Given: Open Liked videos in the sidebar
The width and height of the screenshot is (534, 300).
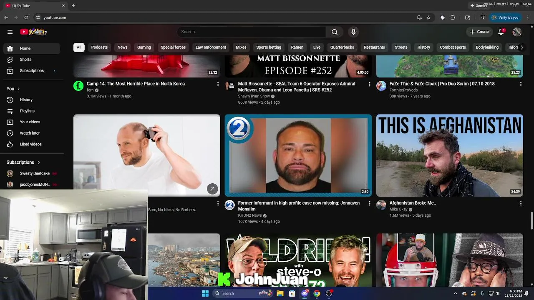Looking at the screenshot, I should 32,144.
